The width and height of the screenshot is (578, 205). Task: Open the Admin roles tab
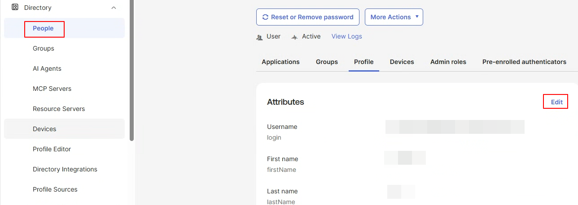pyautogui.click(x=448, y=62)
